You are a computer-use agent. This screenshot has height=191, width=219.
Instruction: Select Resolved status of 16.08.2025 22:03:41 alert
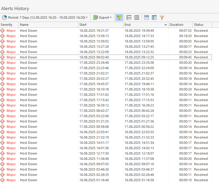click(x=201, y=132)
